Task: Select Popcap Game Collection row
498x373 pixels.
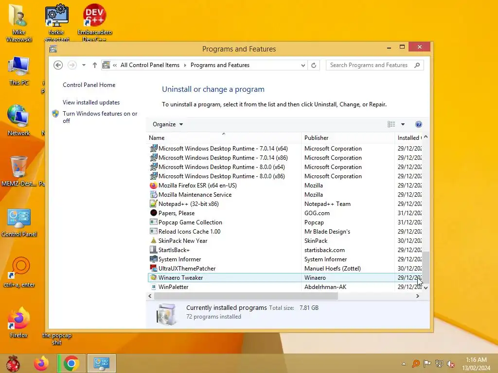Action: 285,222
